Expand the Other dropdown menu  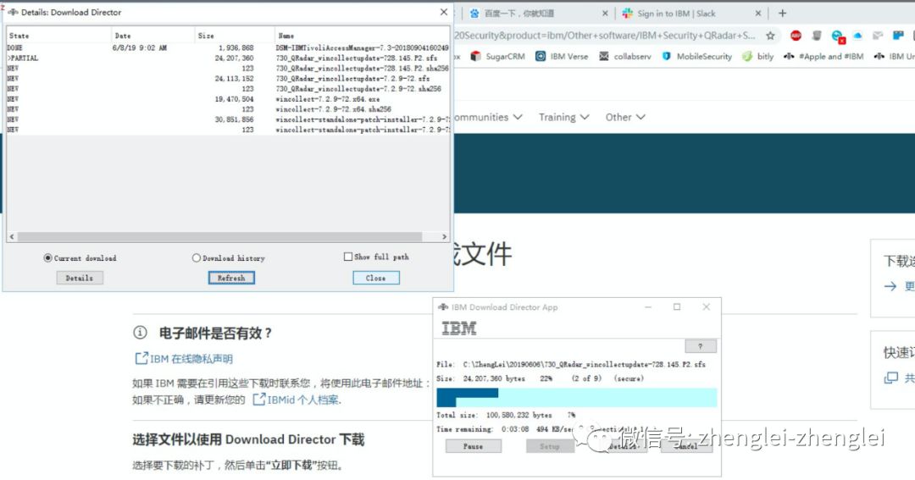click(625, 117)
